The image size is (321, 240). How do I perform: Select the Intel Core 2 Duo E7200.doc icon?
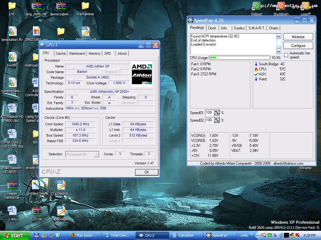(12, 134)
